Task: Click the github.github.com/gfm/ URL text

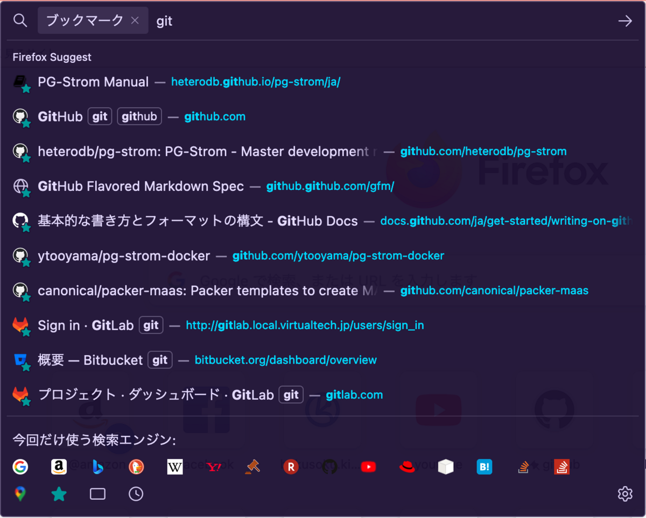Action: click(330, 186)
